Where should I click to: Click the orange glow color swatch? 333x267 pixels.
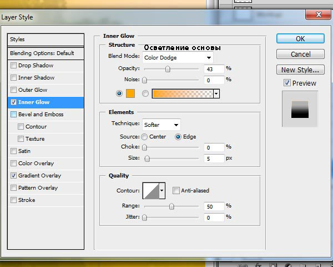(x=130, y=93)
